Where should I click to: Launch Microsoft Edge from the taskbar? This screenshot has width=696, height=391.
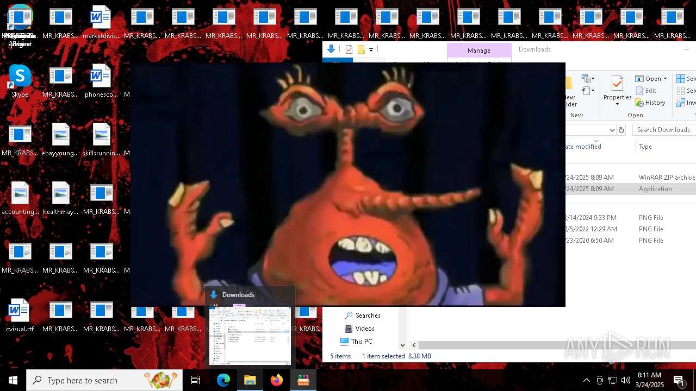tap(223, 380)
